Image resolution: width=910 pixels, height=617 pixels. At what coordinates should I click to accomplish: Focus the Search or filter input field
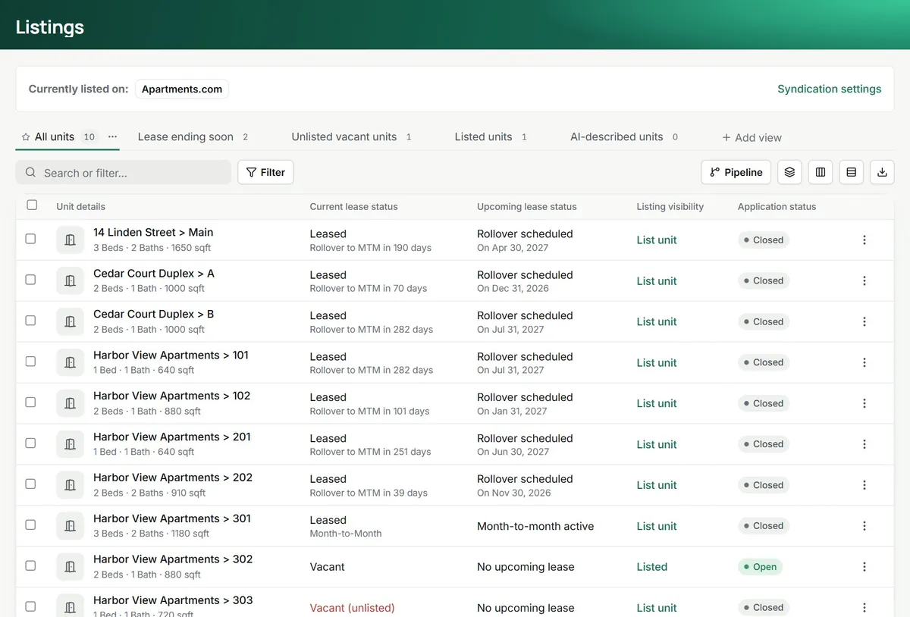[124, 172]
